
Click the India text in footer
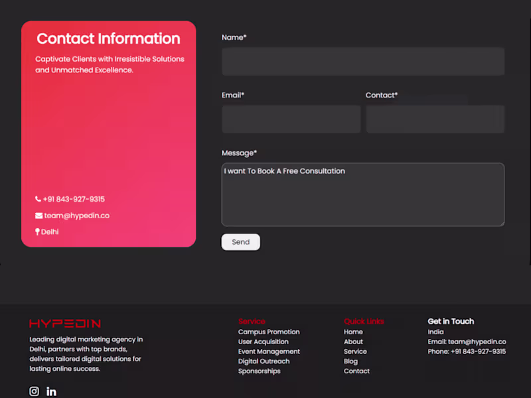(435, 332)
